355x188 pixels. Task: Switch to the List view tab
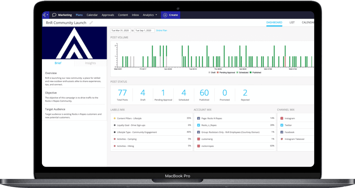pos(292,23)
